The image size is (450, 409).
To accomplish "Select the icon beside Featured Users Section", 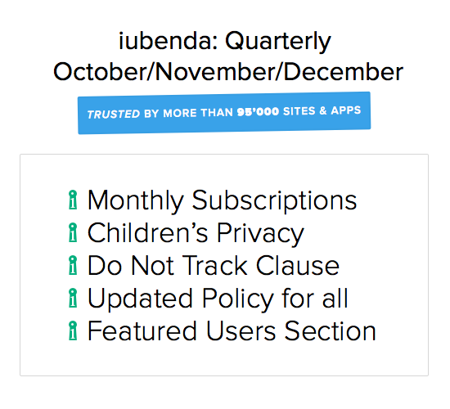I will [73, 330].
